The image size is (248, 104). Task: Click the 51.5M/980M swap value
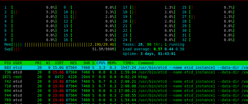[x=103, y=49]
